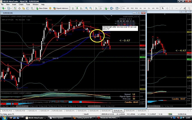Expand the Indicators dropdown arrow
192x120 pixels.
click(x=108, y=8)
